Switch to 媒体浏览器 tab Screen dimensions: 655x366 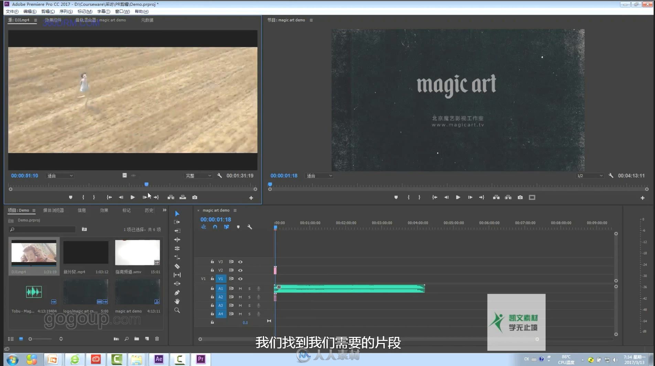[x=53, y=210]
